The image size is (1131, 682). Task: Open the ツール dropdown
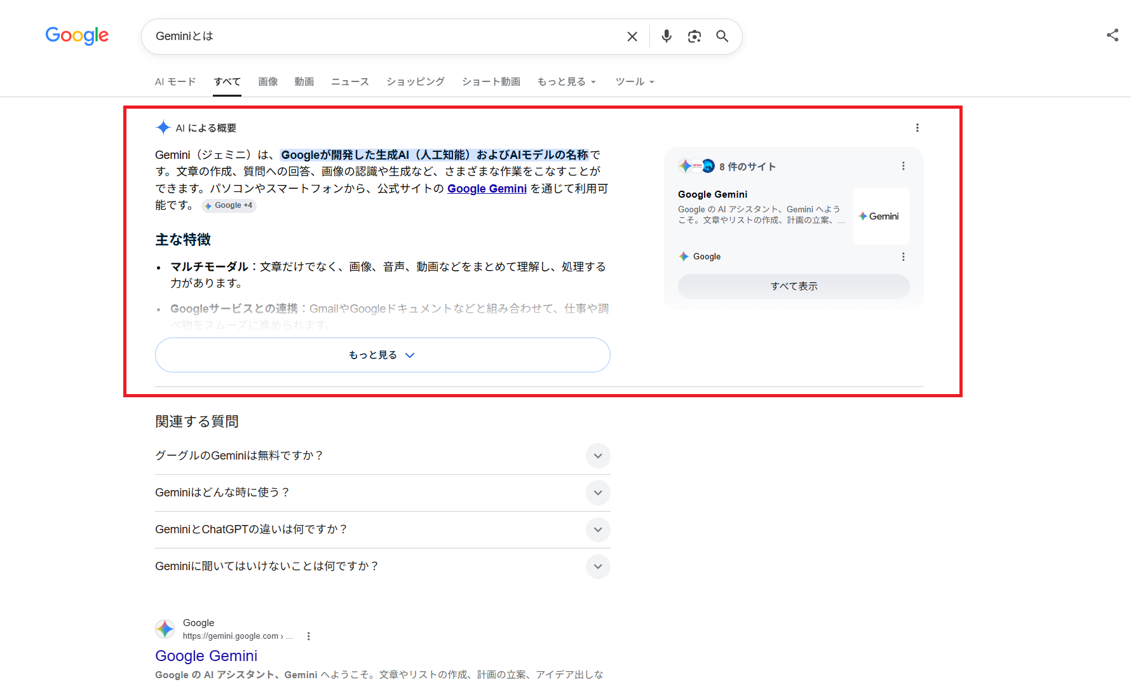coord(635,82)
